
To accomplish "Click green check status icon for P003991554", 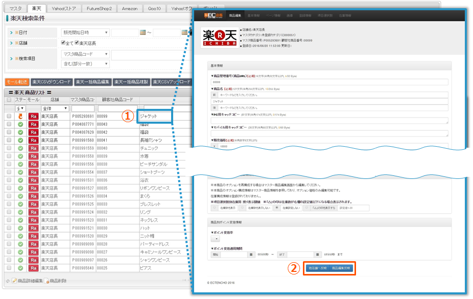I will [20, 172].
